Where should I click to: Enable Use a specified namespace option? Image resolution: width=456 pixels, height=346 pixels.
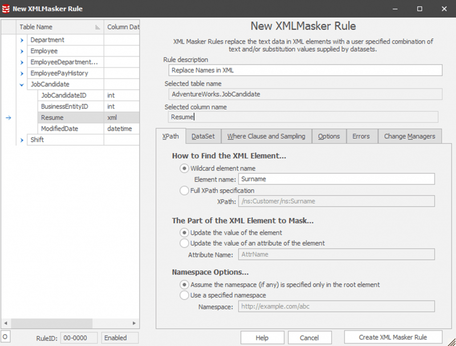click(x=184, y=295)
